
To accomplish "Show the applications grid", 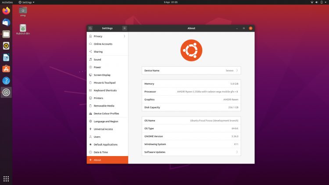I will tap(6, 179).
